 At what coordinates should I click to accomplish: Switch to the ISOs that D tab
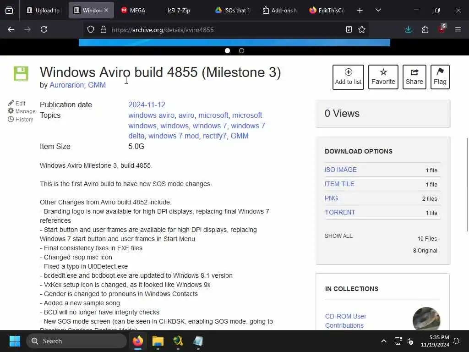pos(232,11)
